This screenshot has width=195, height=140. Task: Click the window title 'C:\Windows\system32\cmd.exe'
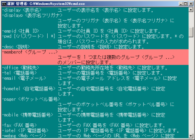57,4
